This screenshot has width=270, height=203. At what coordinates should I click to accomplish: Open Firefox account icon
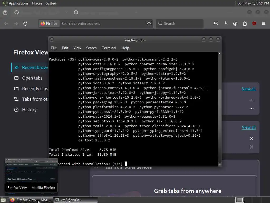click(235, 24)
